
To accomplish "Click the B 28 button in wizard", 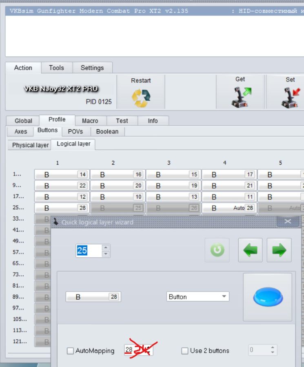I will coord(93,297).
